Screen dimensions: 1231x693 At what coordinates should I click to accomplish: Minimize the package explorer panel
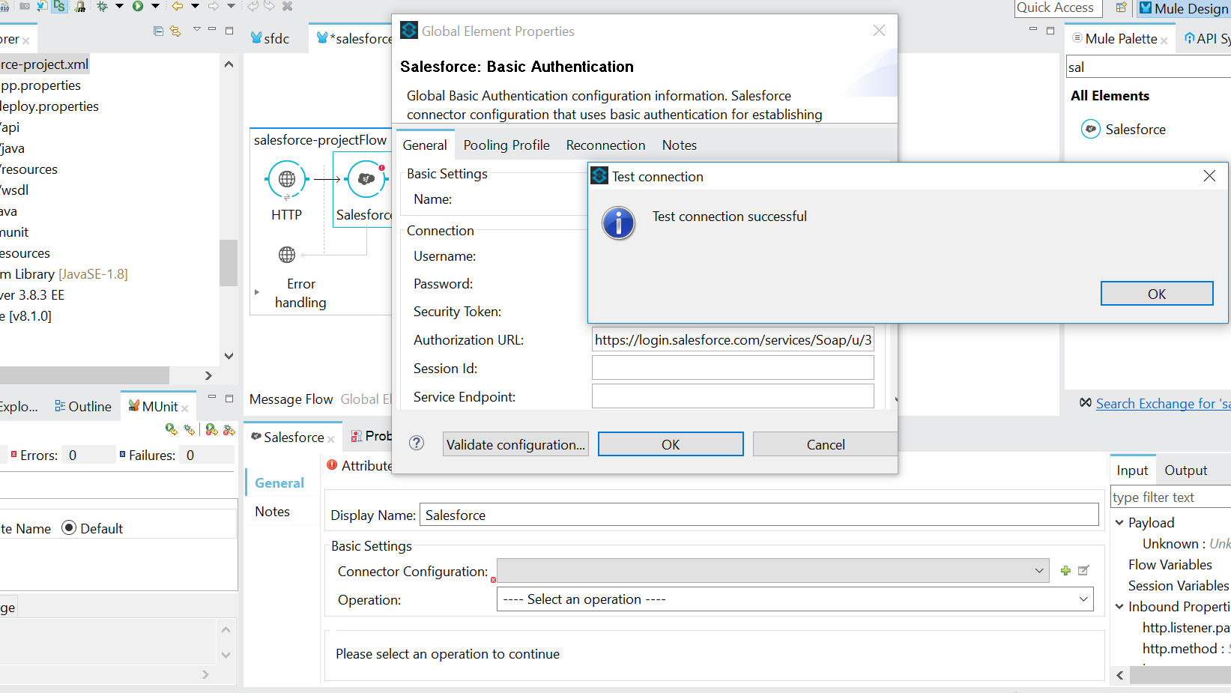coord(212,30)
